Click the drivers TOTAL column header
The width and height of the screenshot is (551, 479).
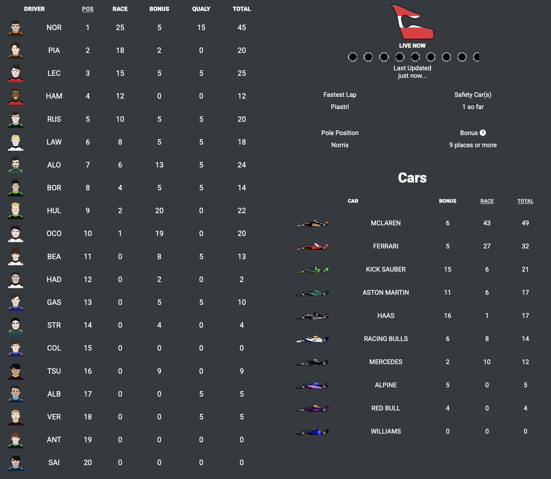pos(242,9)
